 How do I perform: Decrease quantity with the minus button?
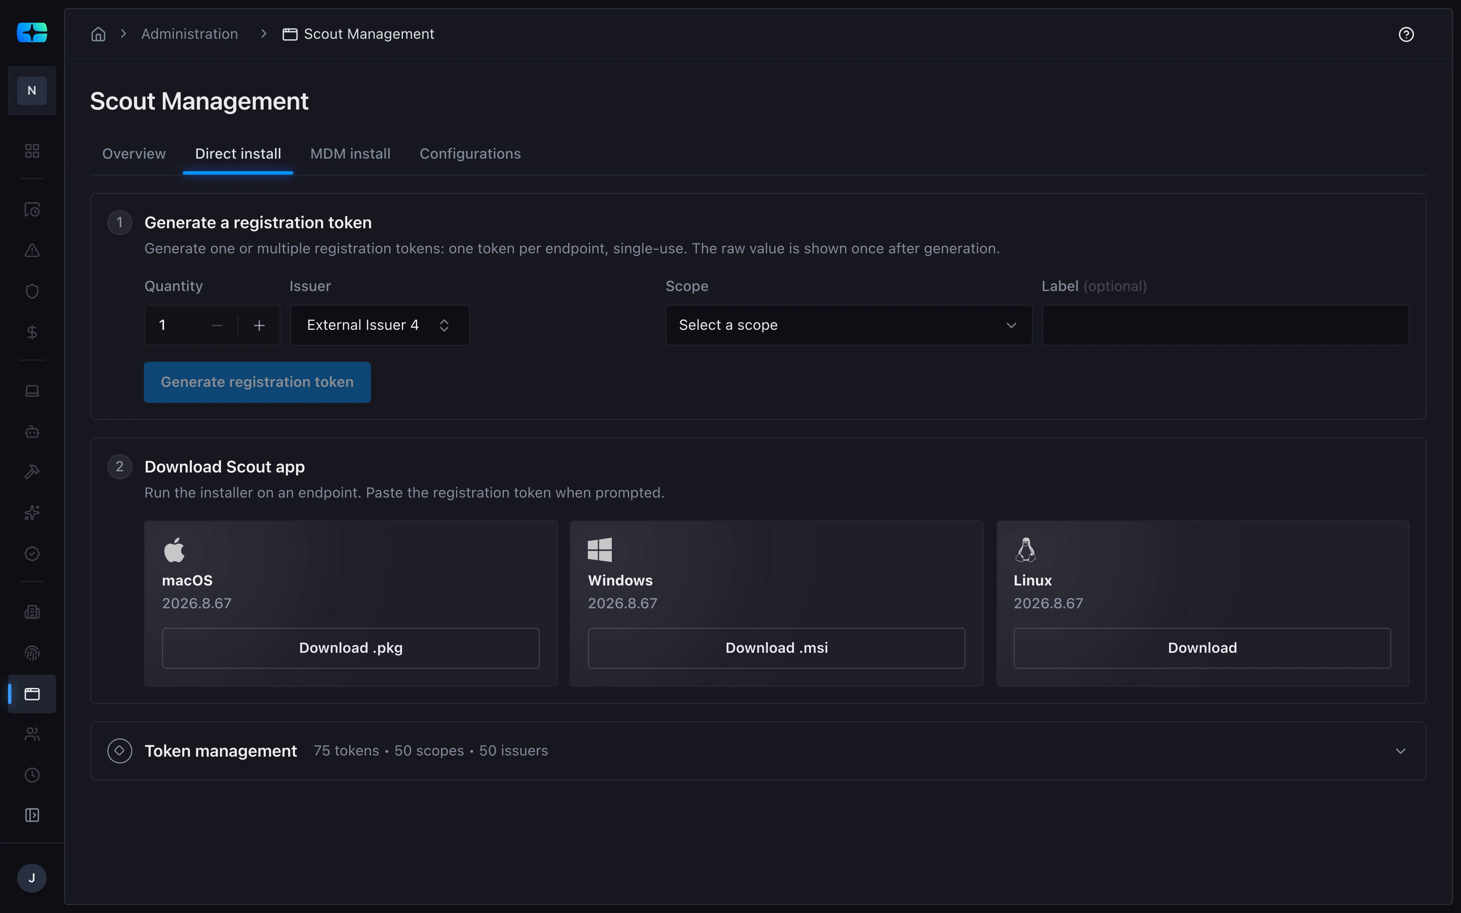(217, 326)
